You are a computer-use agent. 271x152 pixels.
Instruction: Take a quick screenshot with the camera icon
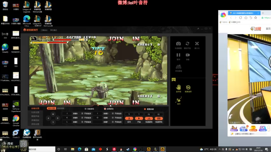pos(179,44)
